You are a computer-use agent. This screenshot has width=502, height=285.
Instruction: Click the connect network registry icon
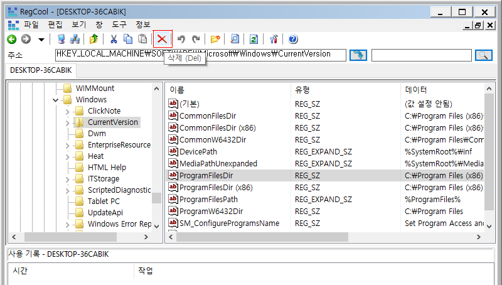[x=75, y=40]
